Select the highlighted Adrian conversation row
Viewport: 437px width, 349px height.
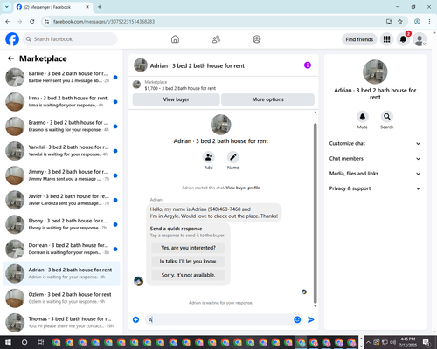click(x=61, y=273)
